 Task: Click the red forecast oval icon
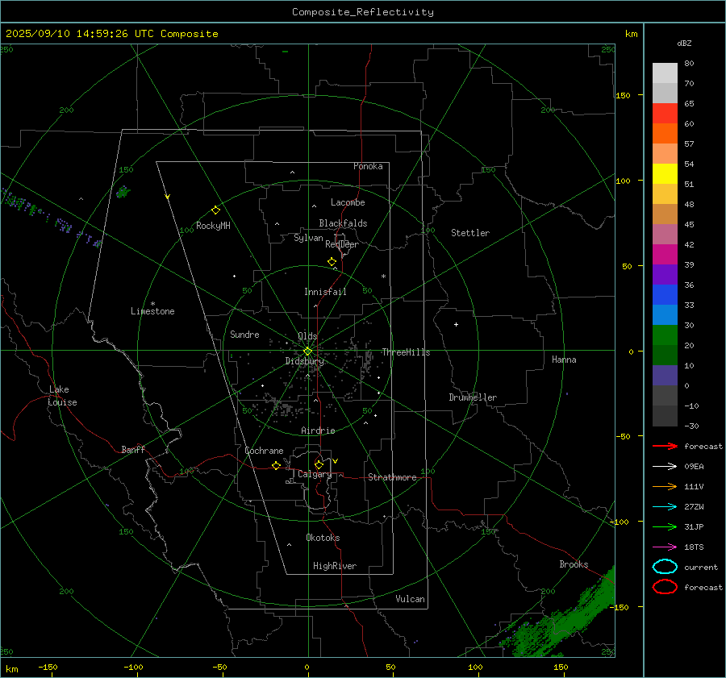click(665, 587)
